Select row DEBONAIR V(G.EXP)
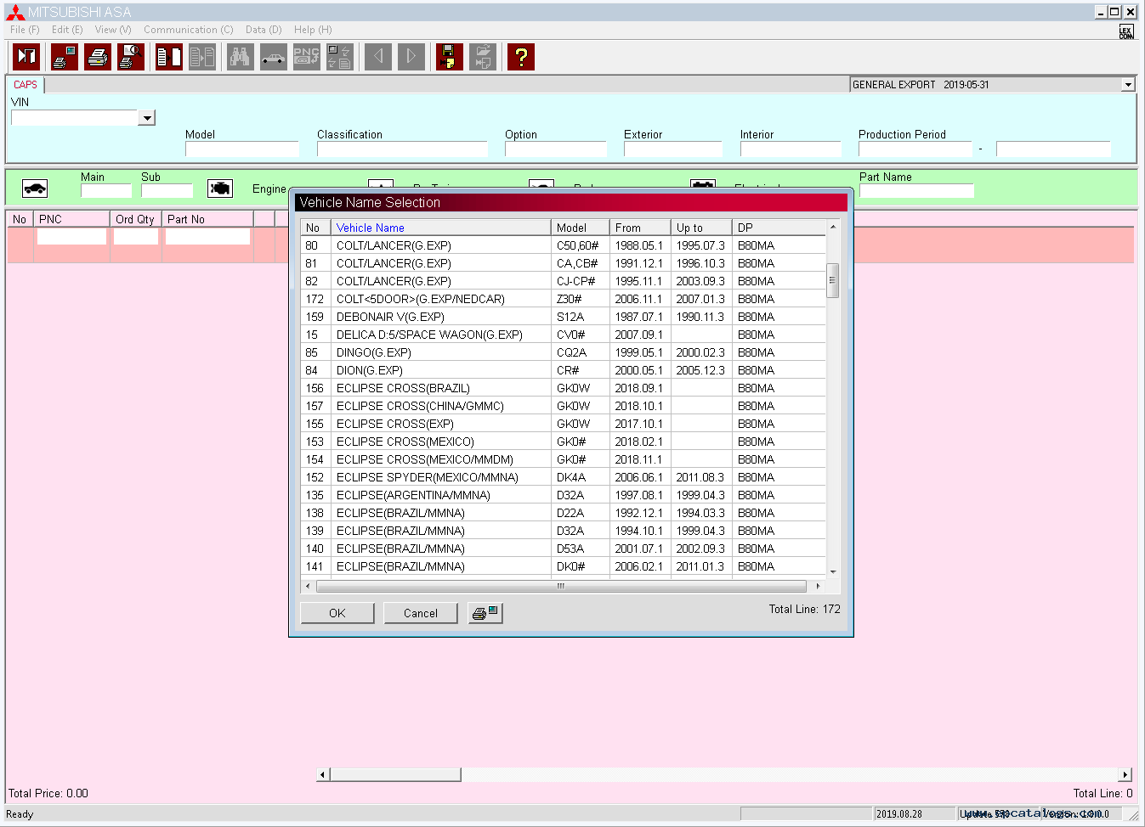The width and height of the screenshot is (1145, 827). [564, 317]
